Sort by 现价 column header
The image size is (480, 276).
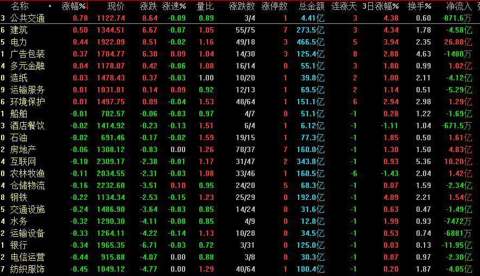(x=116, y=6)
